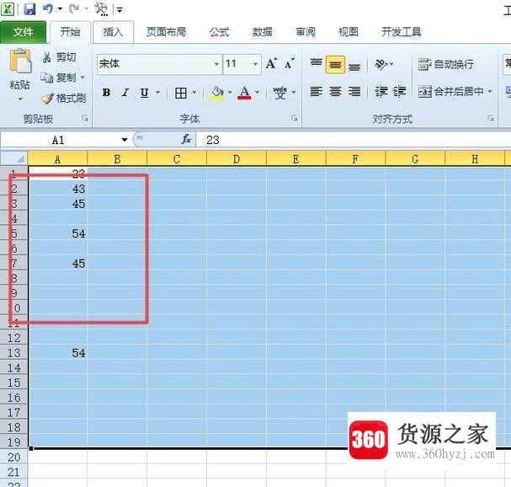Open the 复制 copy dropdown arrow
511x487 pixels.
(83, 78)
